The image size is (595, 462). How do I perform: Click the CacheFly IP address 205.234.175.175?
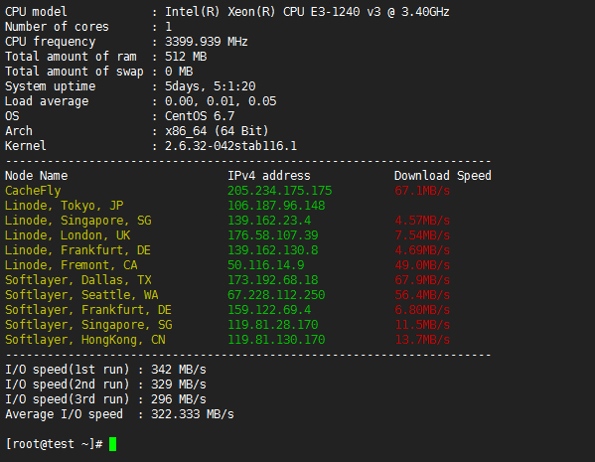click(x=280, y=191)
